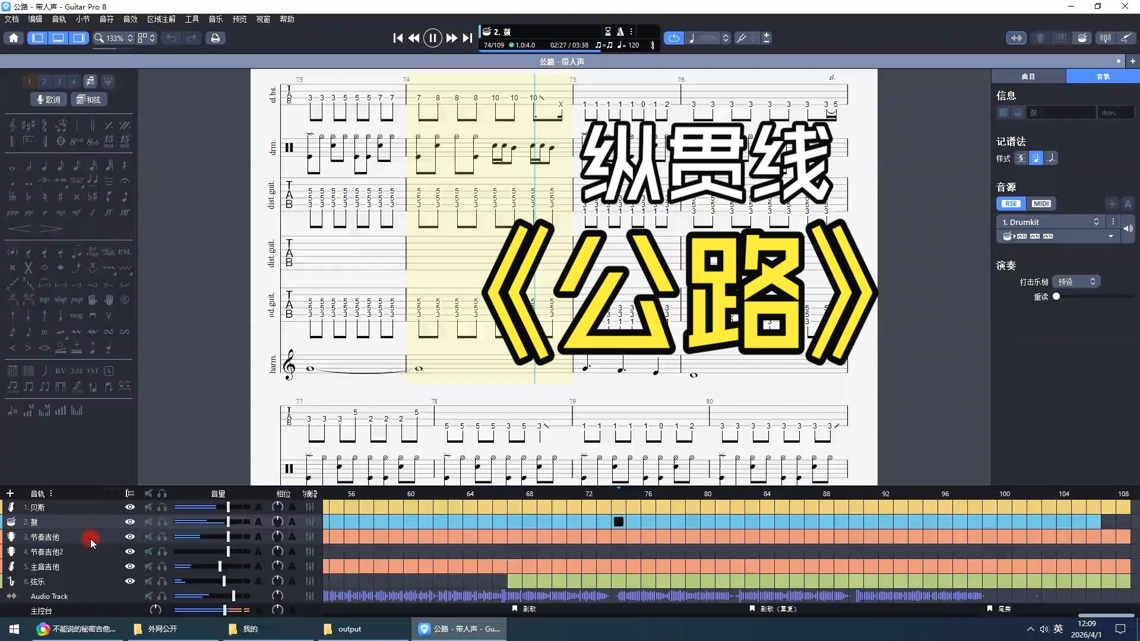1140x641 pixels.
Task: Toggle the count-in hourglass icon
Action: tap(607, 31)
